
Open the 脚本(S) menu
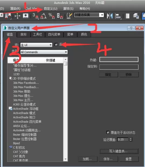(x=68, y=9)
